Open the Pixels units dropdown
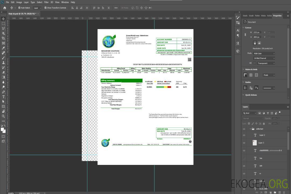Image resolution: width=291 pixels, height=194 pixels. tap(269, 75)
